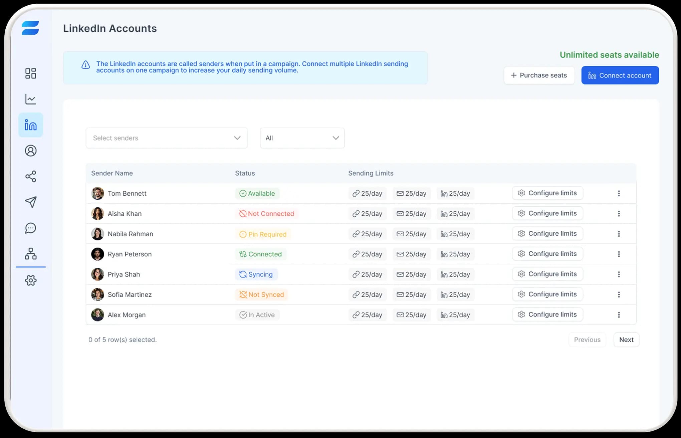Open three-dot menu for Priya Shah
The height and width of the screenshot is (438, 681).
(x=619, y=274)
